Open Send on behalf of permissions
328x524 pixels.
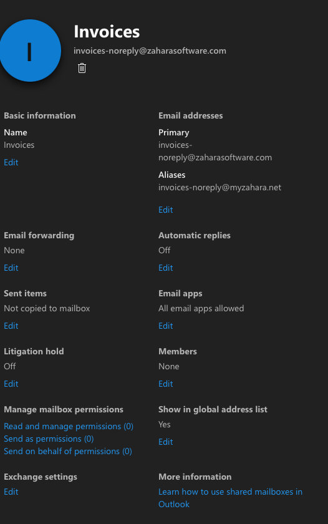(68, 452)
